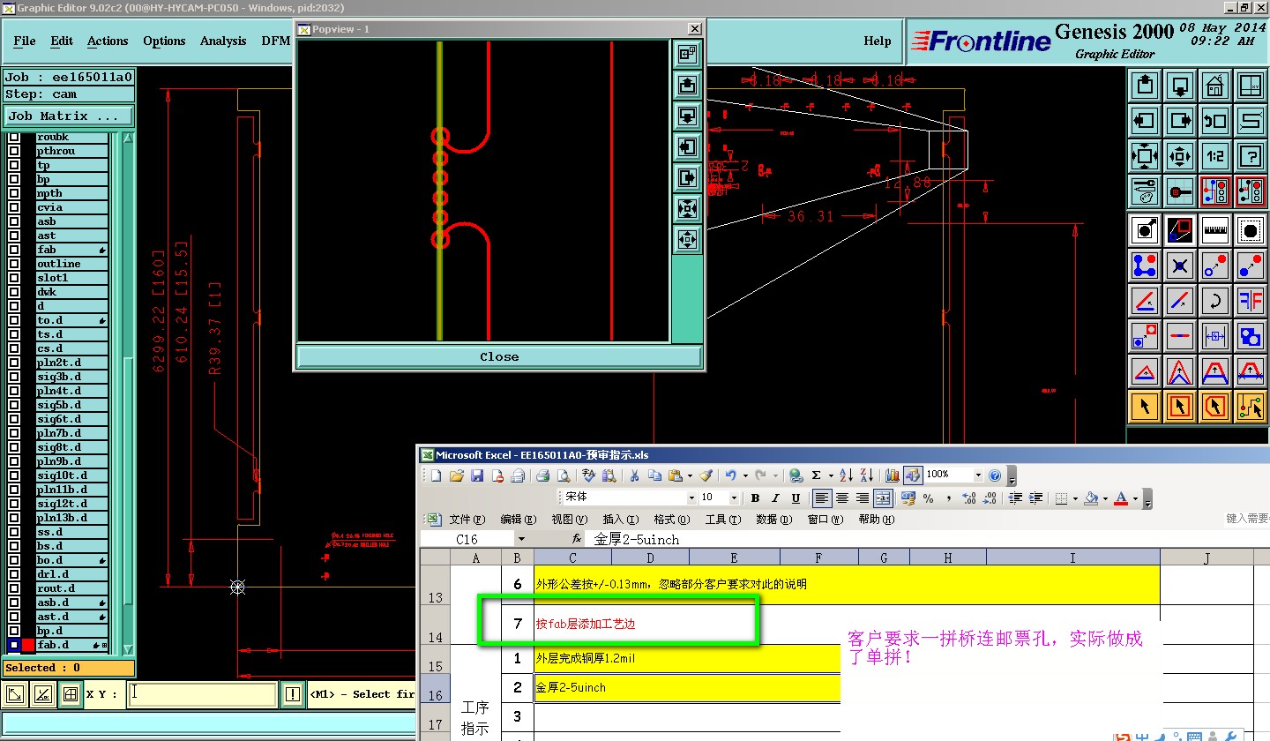
Task: Click the first popview side toolbar icon
Action: coord(687,54)
